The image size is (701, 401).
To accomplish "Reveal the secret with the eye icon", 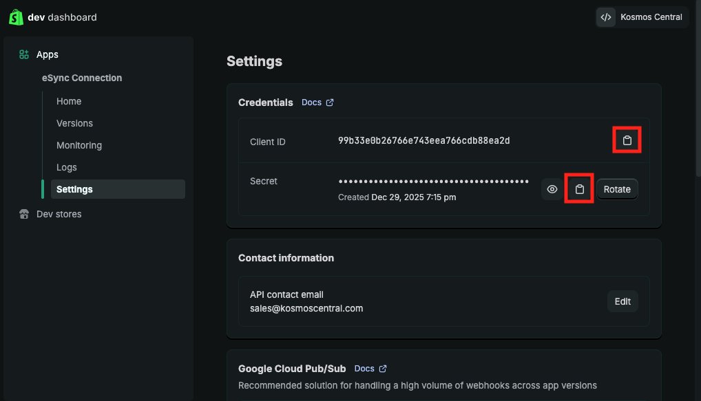I will point(552,189).
